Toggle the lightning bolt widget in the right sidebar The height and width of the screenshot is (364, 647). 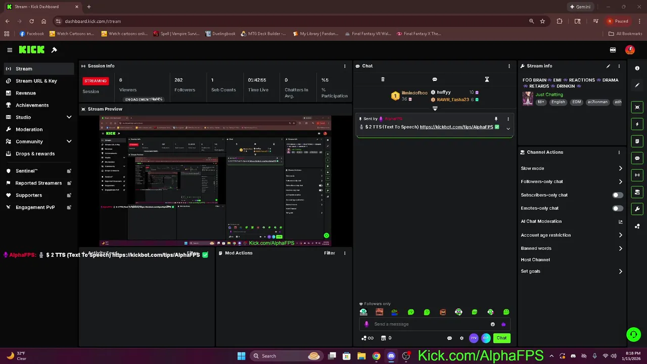(637, 124)
